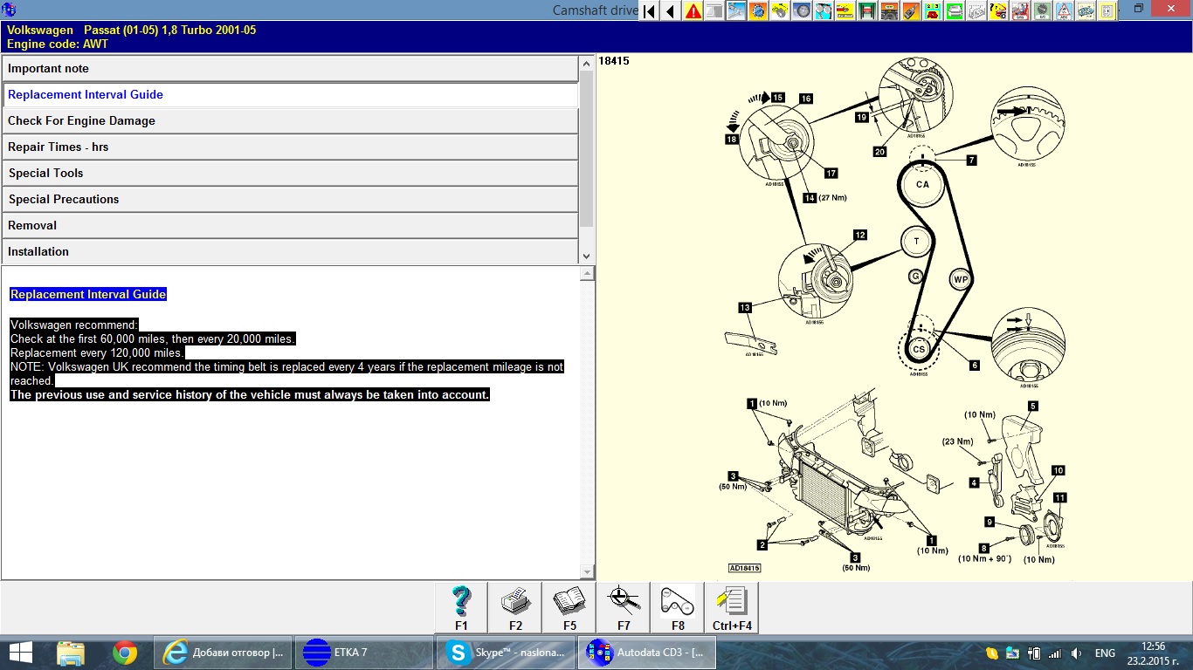This screenshot has height=670, width=1193.
Task: Jump to first page with skip-back arrow
Action: point(649,11)
